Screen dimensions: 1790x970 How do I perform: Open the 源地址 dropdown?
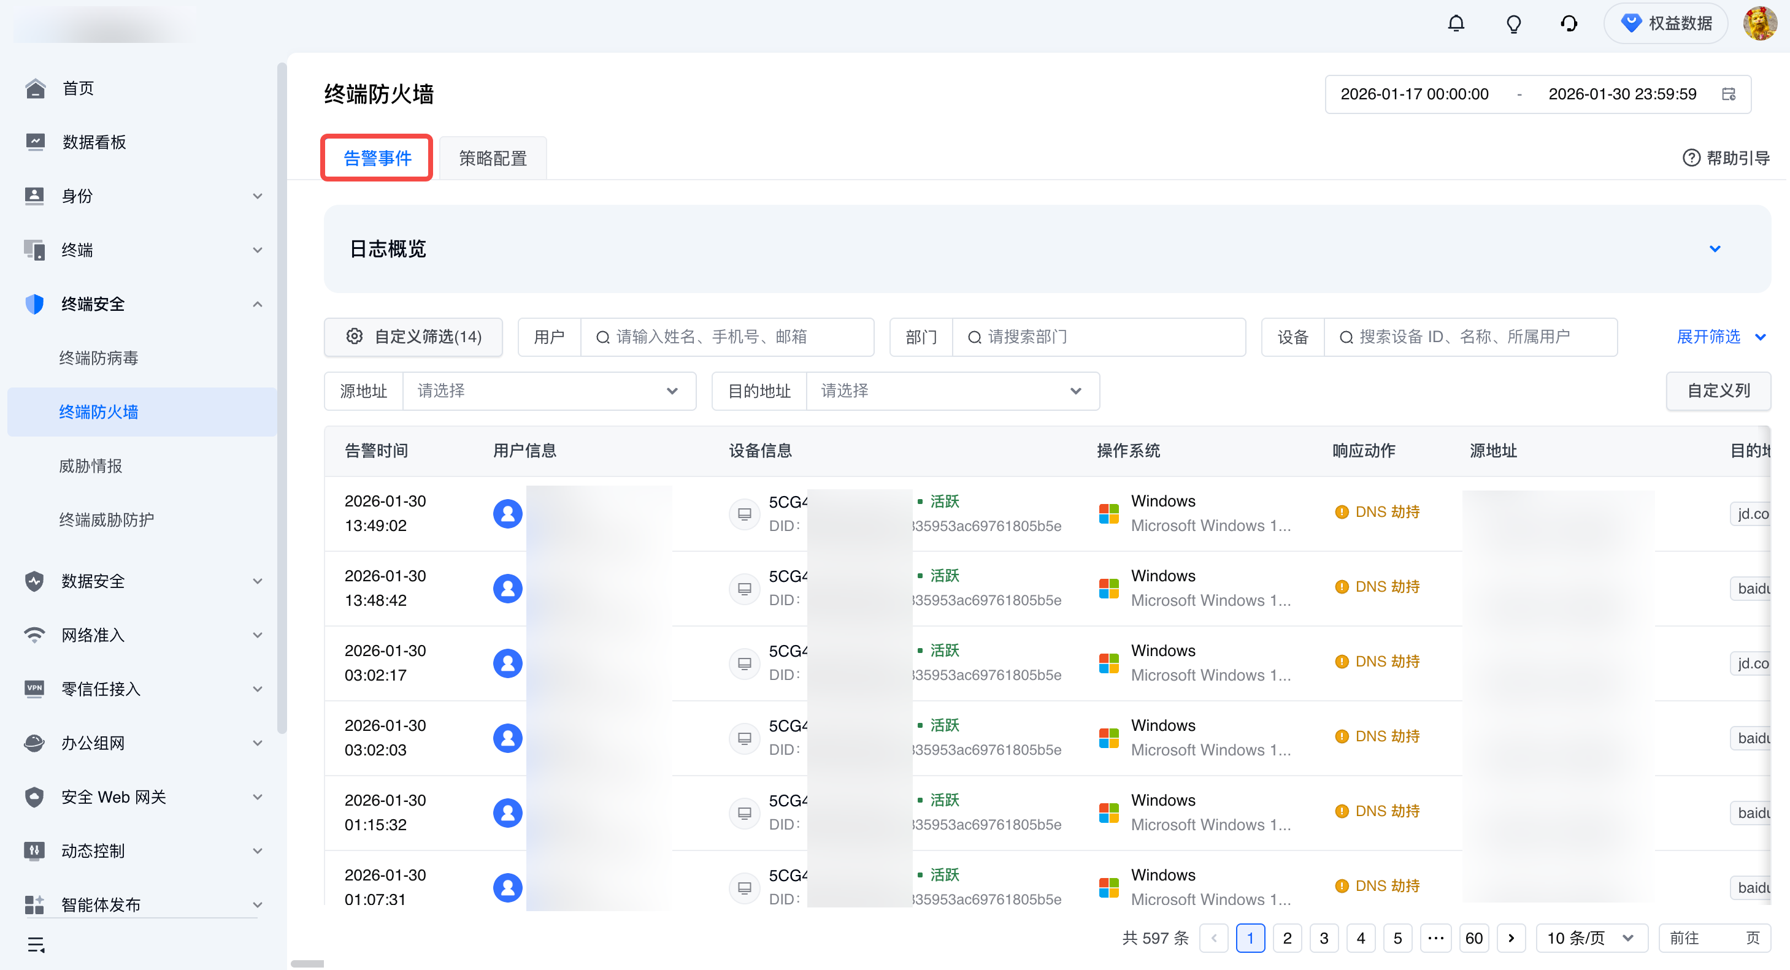(x=549, y=391)
